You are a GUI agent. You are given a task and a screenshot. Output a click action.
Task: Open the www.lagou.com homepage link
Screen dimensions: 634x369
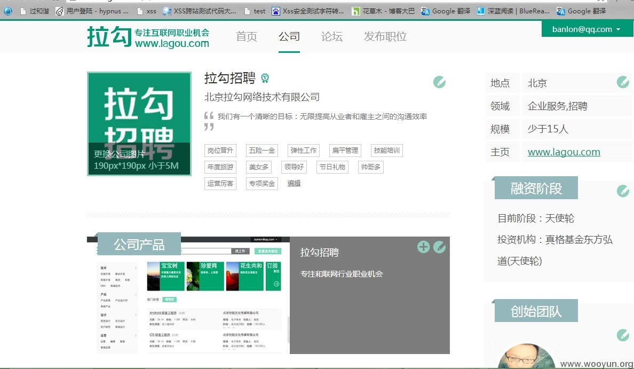564,152
